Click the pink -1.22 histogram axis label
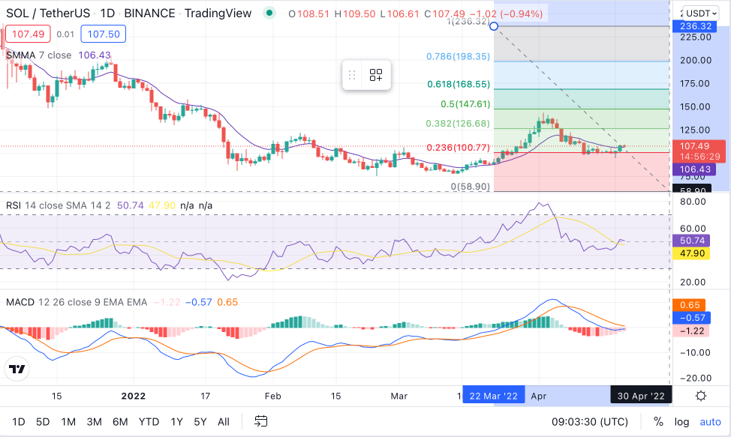 (x=692, y=331)
